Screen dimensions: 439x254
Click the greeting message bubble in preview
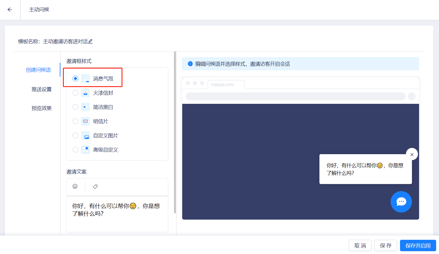coord(366,169)
